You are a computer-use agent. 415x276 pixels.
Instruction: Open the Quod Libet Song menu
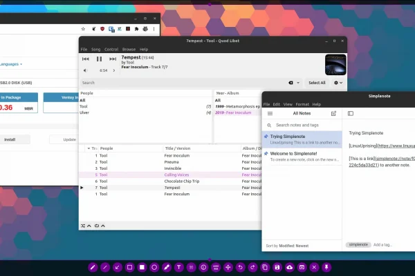coord(96,50)
